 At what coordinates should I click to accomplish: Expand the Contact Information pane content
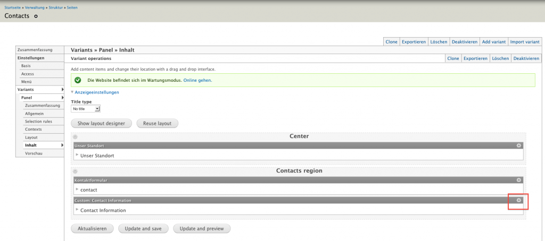click(77, 210)
